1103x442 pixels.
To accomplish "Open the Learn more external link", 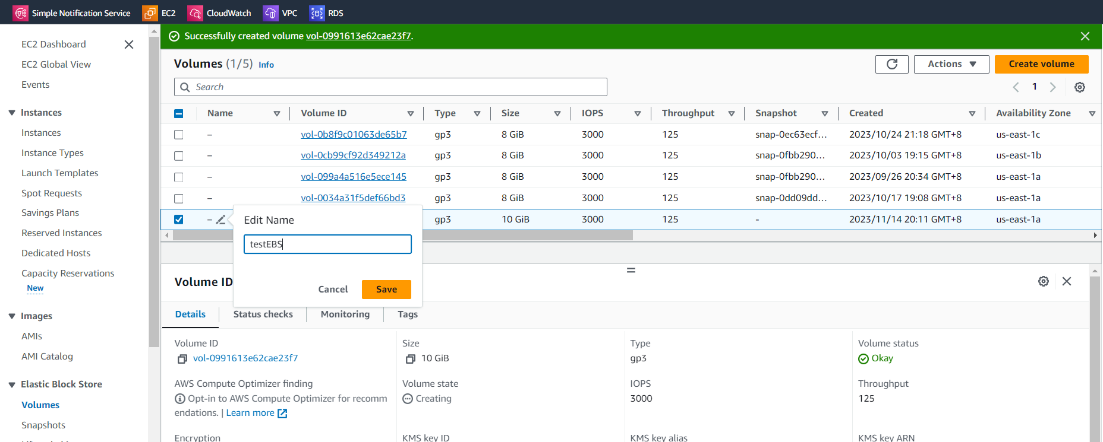I will tap(257, 413).
